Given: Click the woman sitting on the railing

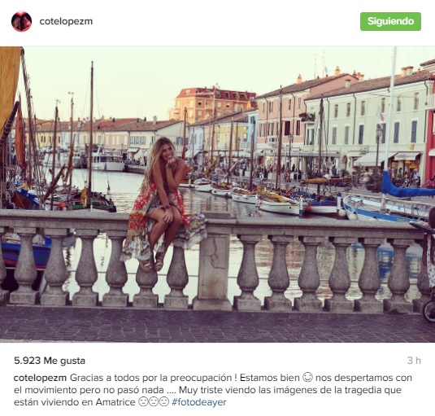Looking at the screenshot, I should coord(163,204).
